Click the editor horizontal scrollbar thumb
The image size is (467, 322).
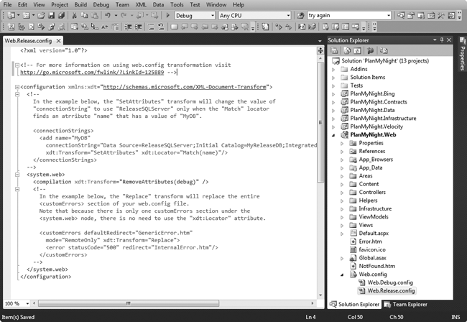coord(129,303)
